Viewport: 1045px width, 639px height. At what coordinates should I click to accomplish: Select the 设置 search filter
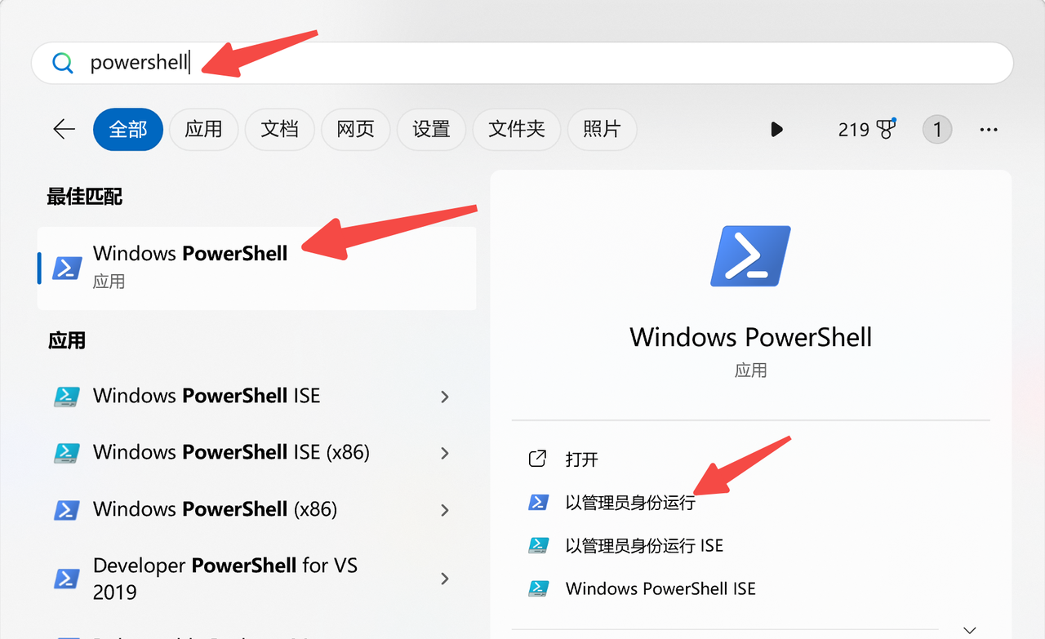[431, 129]
